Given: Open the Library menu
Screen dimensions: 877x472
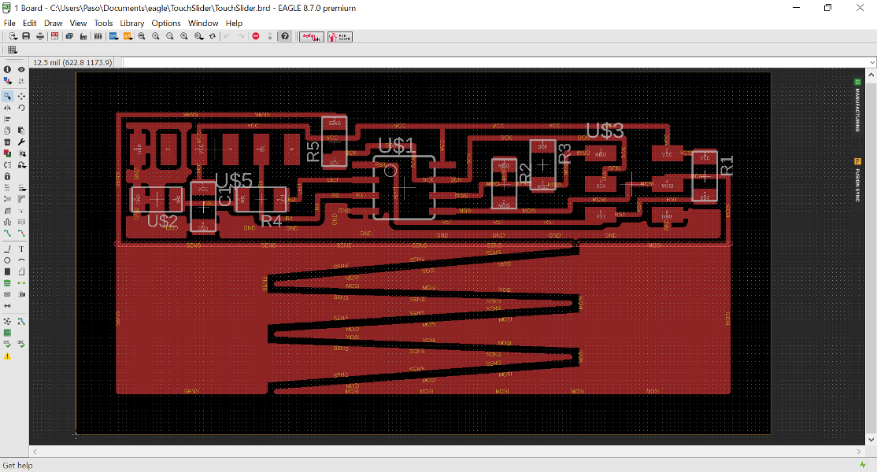Looking at the screenshot, I should pyautogui.click(x=132, y=23).
